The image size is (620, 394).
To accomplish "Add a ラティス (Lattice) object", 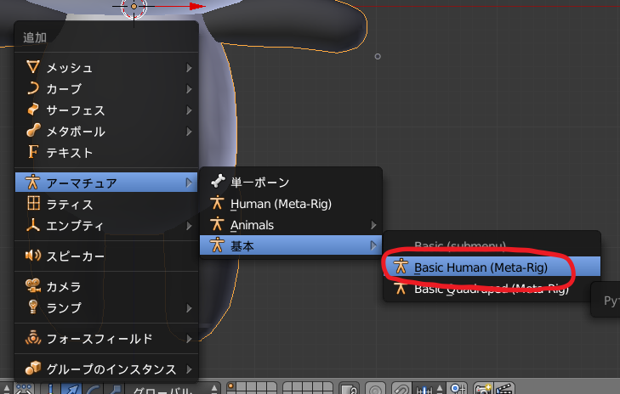I will (106, 205).
